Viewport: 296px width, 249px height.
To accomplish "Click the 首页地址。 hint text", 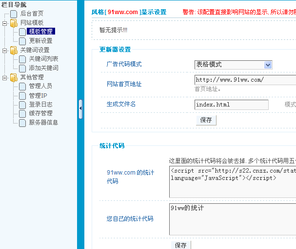I will tap(208, 89).
